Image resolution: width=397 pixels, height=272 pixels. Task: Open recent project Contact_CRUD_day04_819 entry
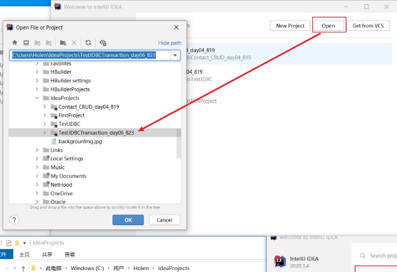[289, 54]
